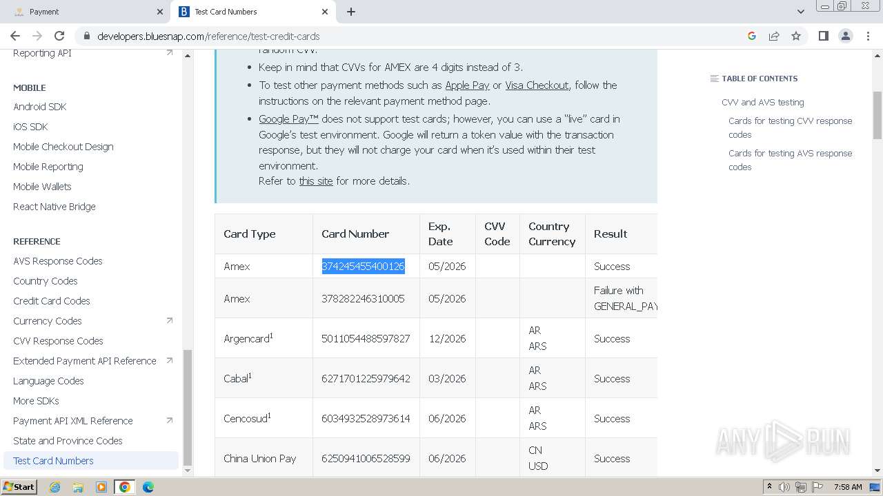Open volume control in system tray
883x496 pixels.
click(x=784, y=487)
